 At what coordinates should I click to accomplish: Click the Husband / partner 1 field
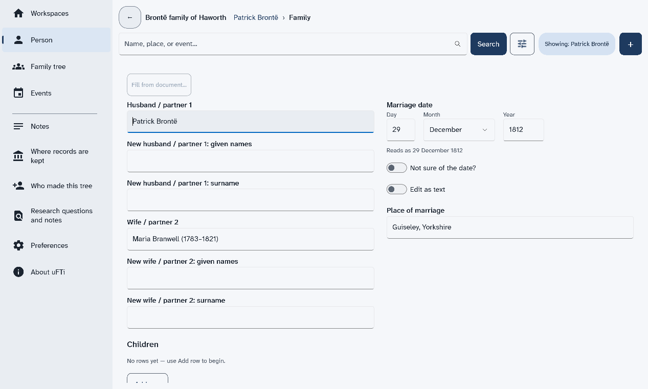251,122
